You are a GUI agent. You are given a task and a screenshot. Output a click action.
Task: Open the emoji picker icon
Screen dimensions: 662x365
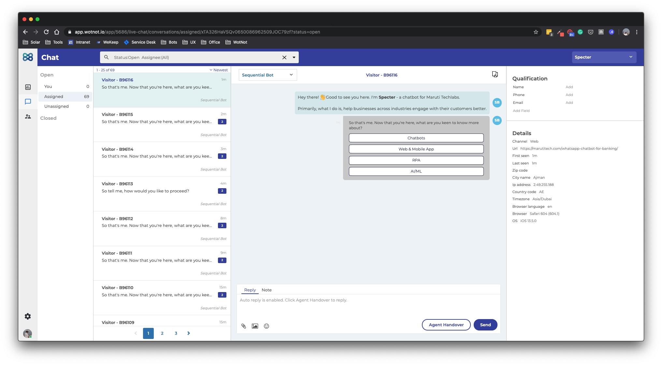point(266,326)
